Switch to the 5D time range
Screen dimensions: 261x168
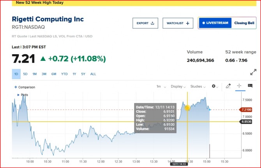point(25,74)
